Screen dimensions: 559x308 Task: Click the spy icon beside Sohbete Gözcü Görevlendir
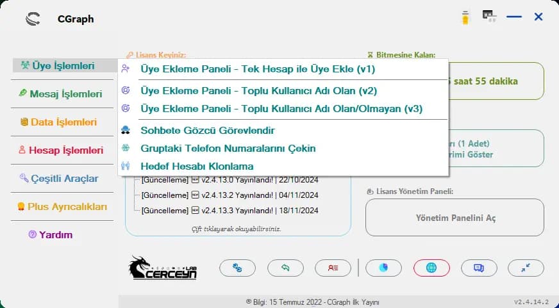126,130
